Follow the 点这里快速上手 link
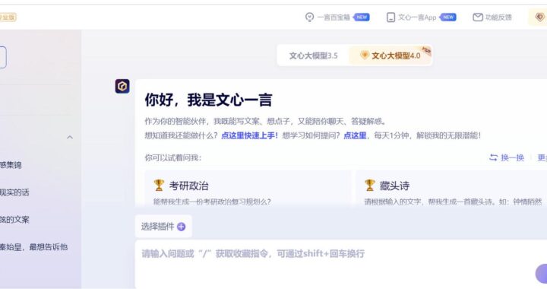Viewport: 547px width, 289px height. point(249,135)
